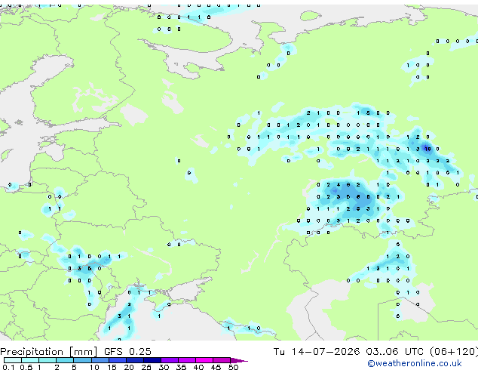
Task: Click the 25–30 mm dark navy legend segment
Action: [x=152, y=360]
